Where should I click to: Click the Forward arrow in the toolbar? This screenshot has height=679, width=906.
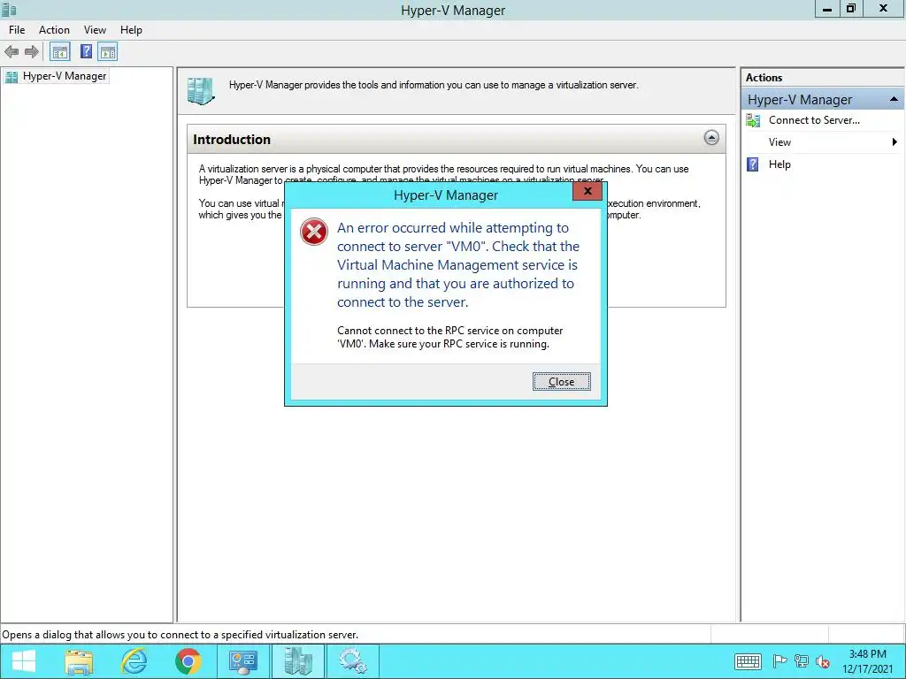(x=32, y=52)
